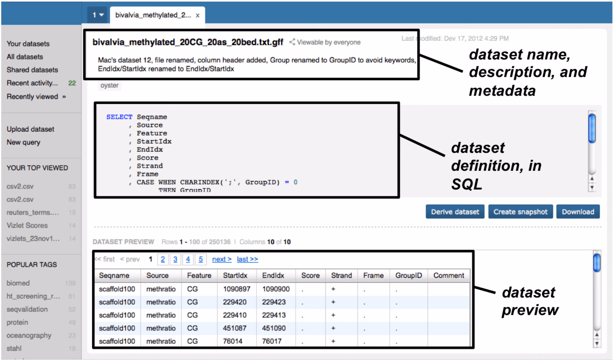Viewport: 613px width, 362px height.
Task: Open Your datasets in sidebar
Action: [x=28, y=44]
